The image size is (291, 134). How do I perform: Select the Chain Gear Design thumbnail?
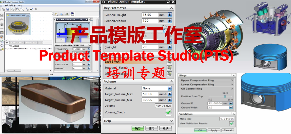click(x=18, y=24)
